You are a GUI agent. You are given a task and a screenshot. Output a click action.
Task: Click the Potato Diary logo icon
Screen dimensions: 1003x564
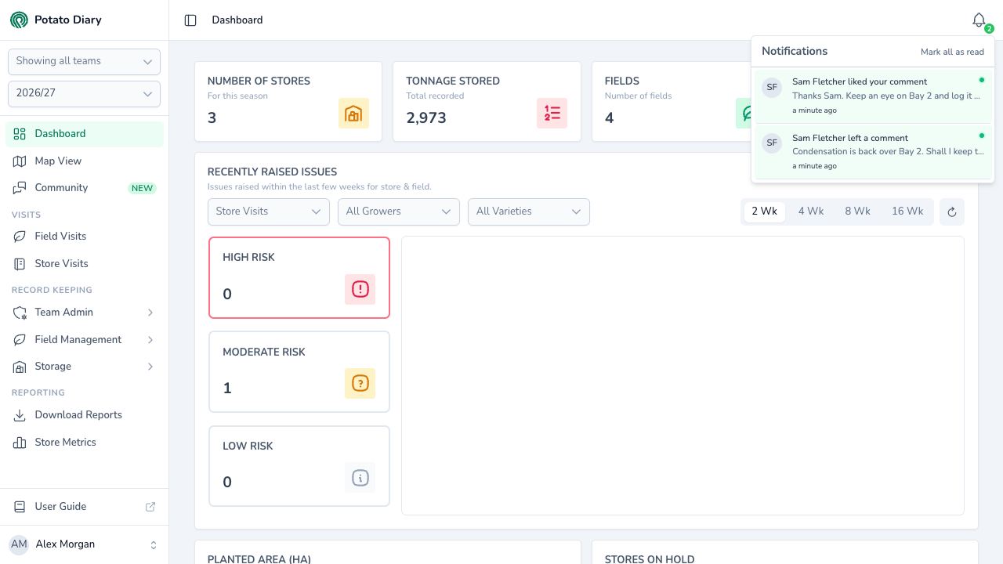pos(19,20)
